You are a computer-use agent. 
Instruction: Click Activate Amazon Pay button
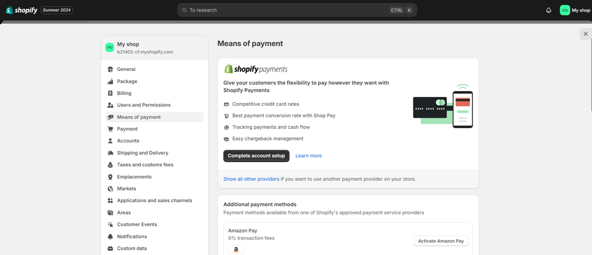[x=441, y=241]
